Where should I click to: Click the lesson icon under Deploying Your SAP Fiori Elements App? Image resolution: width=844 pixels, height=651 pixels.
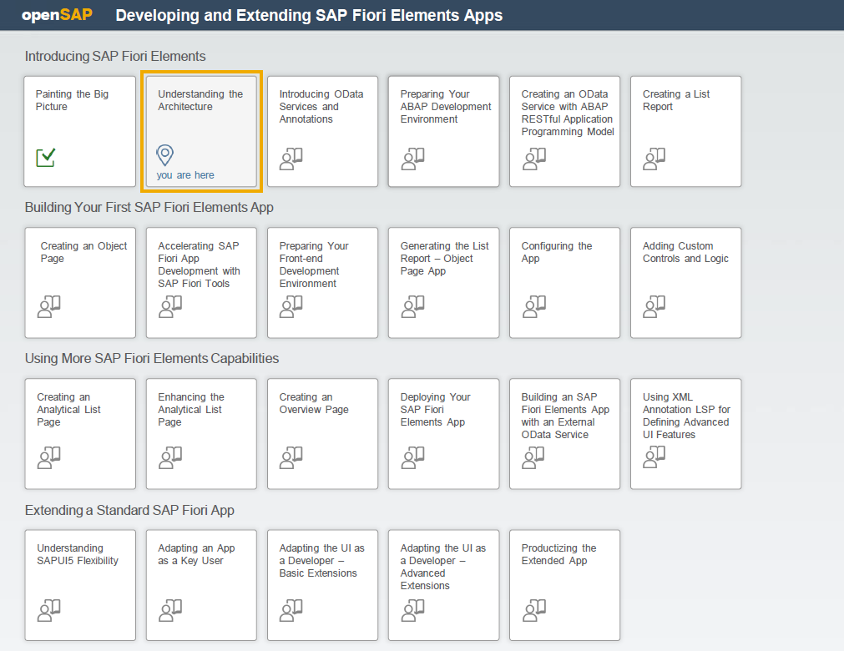click(413, 457)
